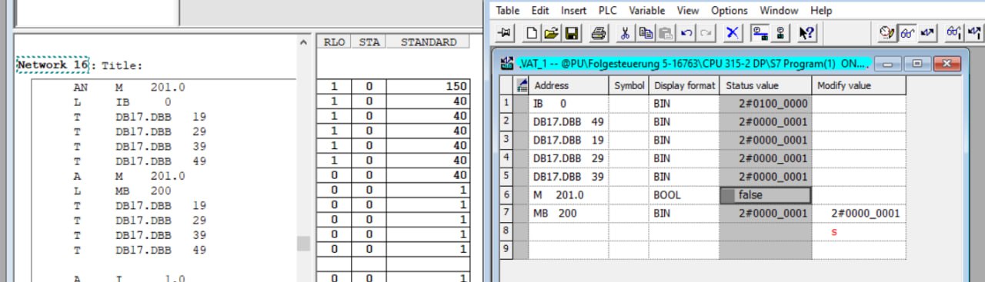985x282 pixels.
Task: Open the View menu
Action: coord(688,11)
